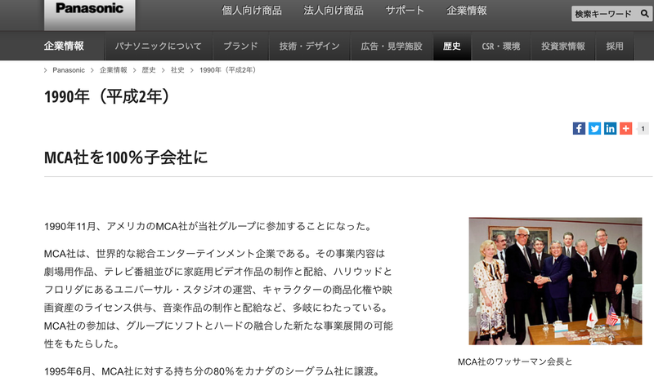Click text line フロリダにあるユニバーサル・スタジオ
This screenshot has width=654, height=377.
tap(218, 290)
